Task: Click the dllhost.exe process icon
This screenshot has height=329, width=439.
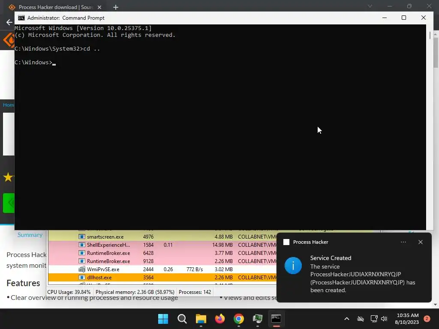Action: point(82,277)
